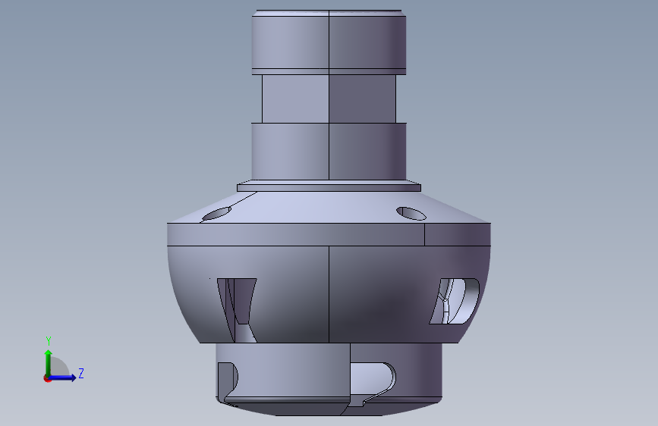658x426 pixels.
Task: Select the narrow neck section below top cap
Action: [x=329, y=99]
